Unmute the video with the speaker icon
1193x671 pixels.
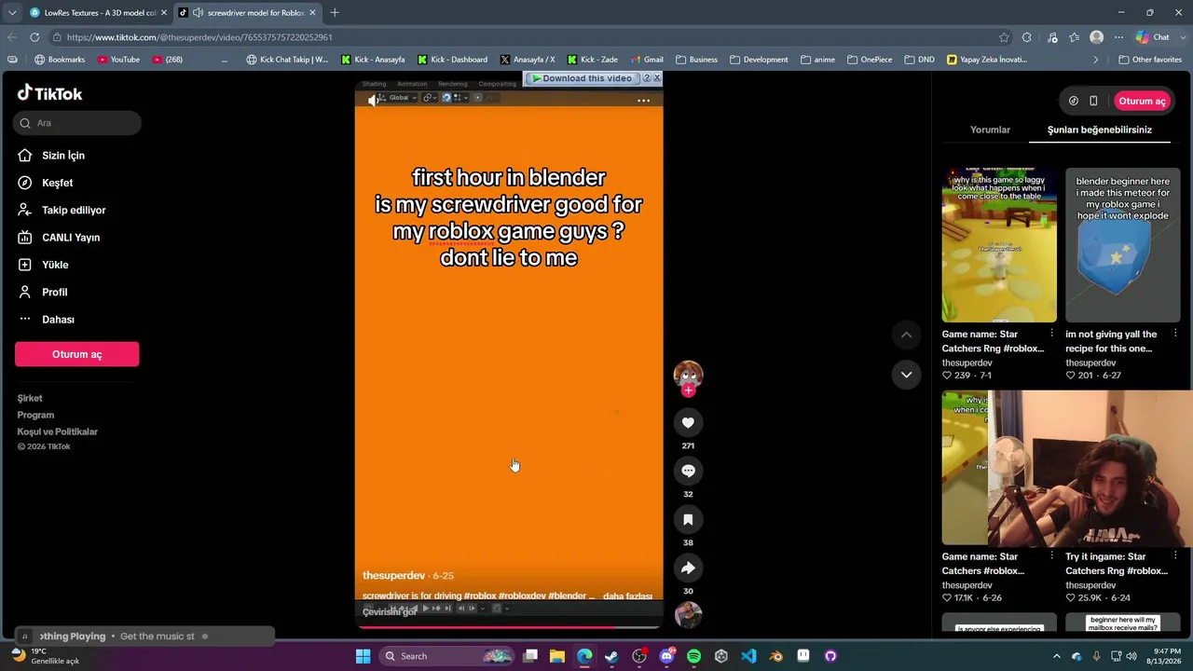(x=373, y=101)
